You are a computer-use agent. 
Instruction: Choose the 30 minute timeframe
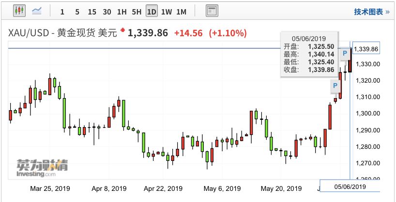(107, 12)
